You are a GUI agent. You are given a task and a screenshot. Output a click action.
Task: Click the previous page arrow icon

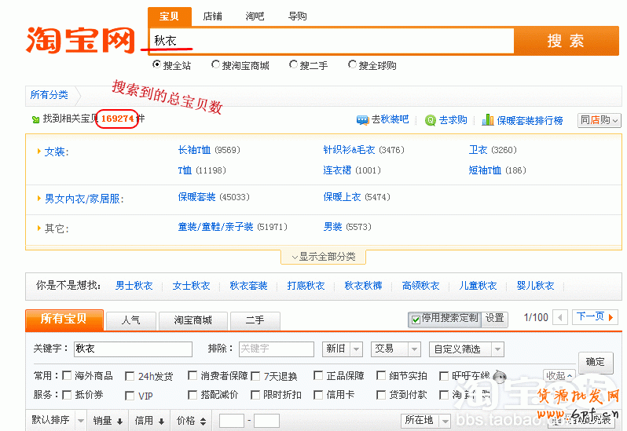(x=560, y=318)
